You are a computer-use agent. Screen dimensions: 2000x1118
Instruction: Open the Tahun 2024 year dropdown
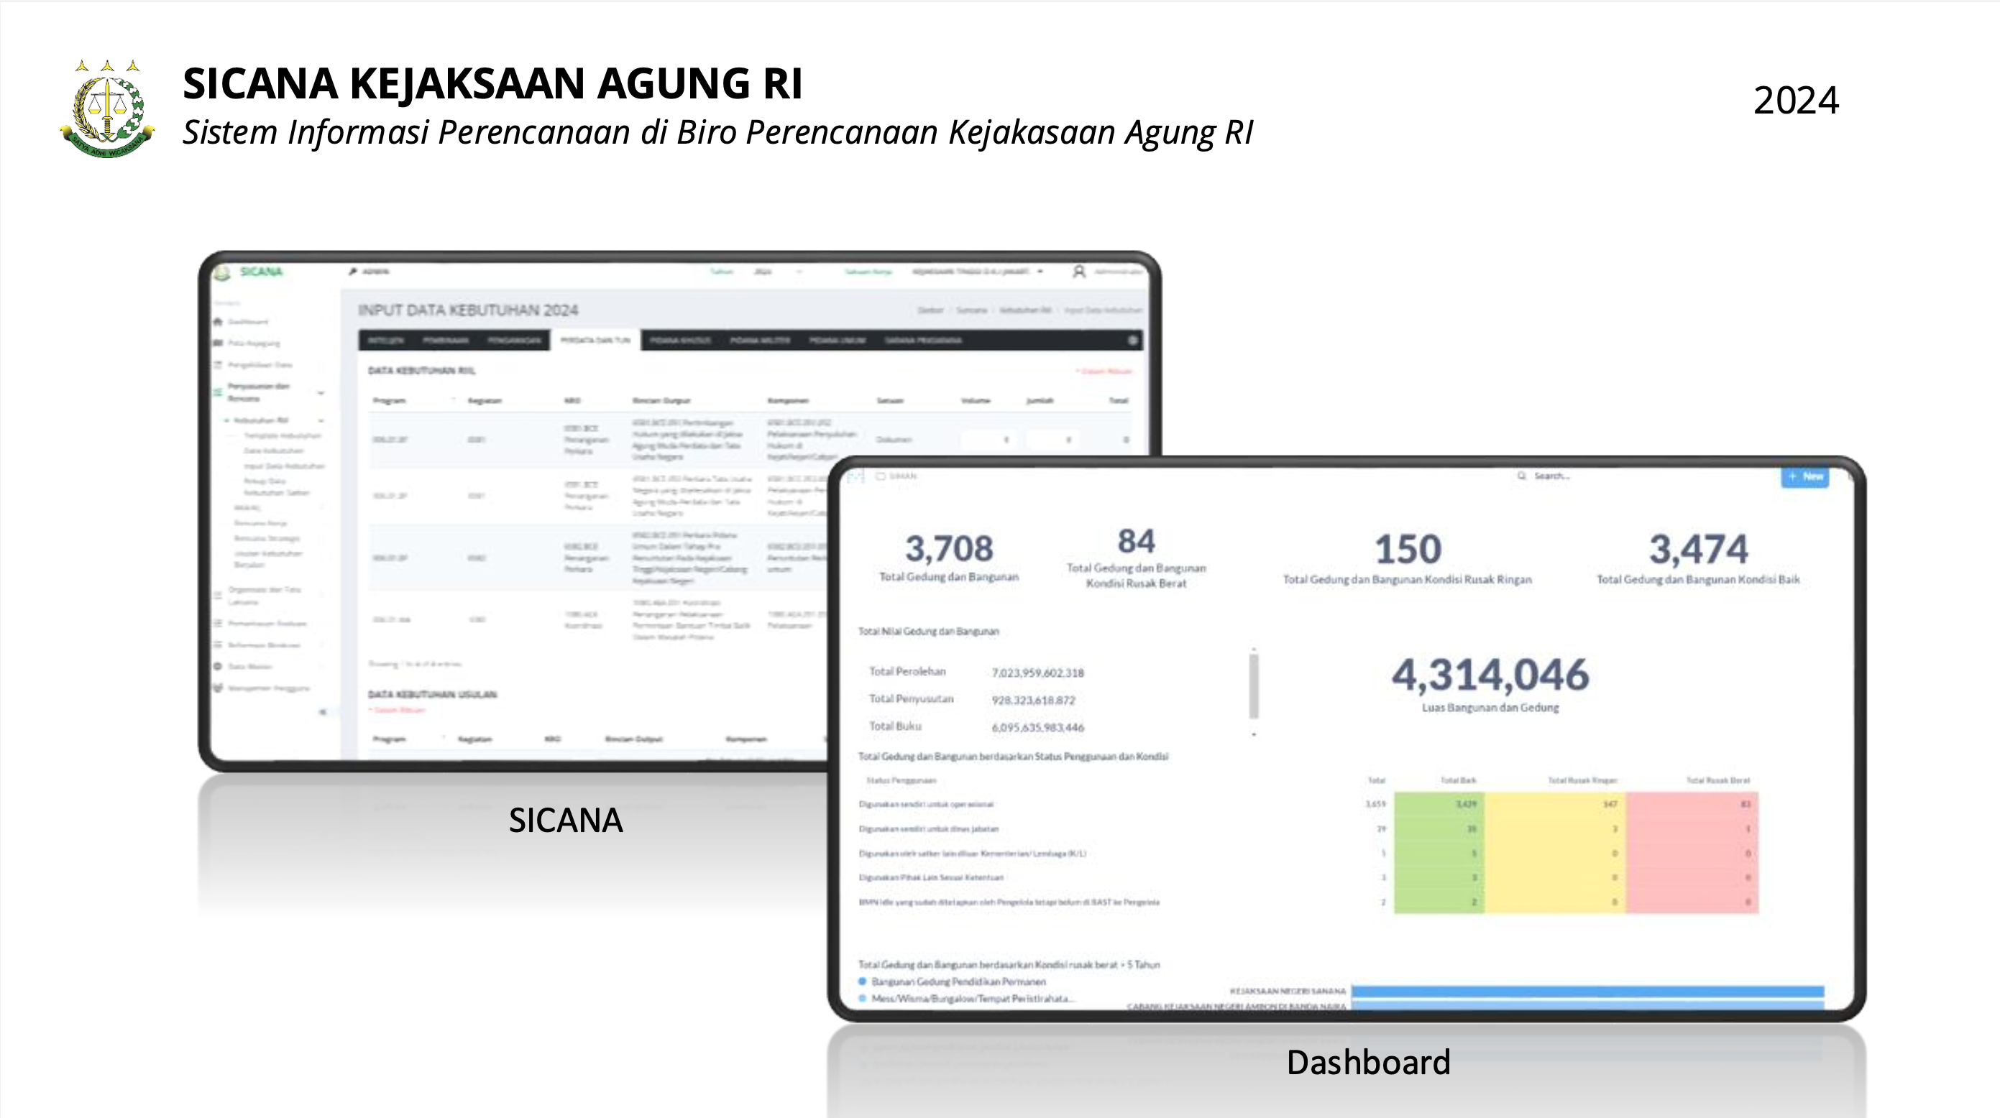(779, 272)
